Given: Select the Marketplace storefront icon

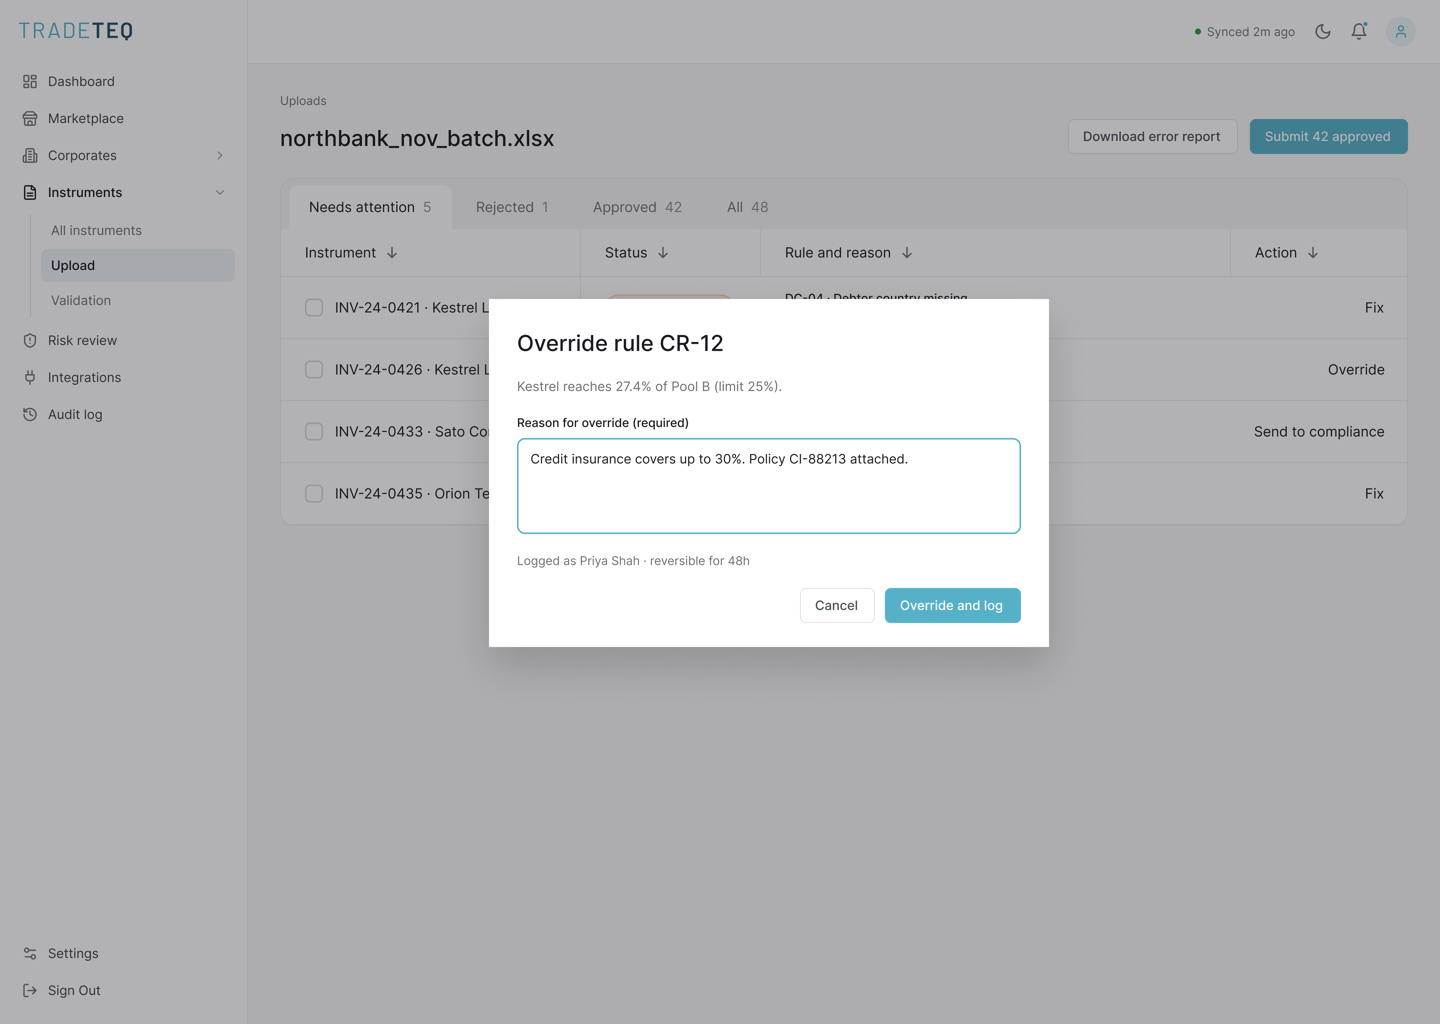Looking at the screenshot, I should click(30, 118).
